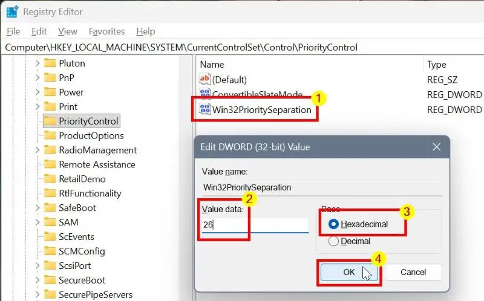Expand the Print tree node
Screen dimensions: 484x301
[x=38, y=106]
